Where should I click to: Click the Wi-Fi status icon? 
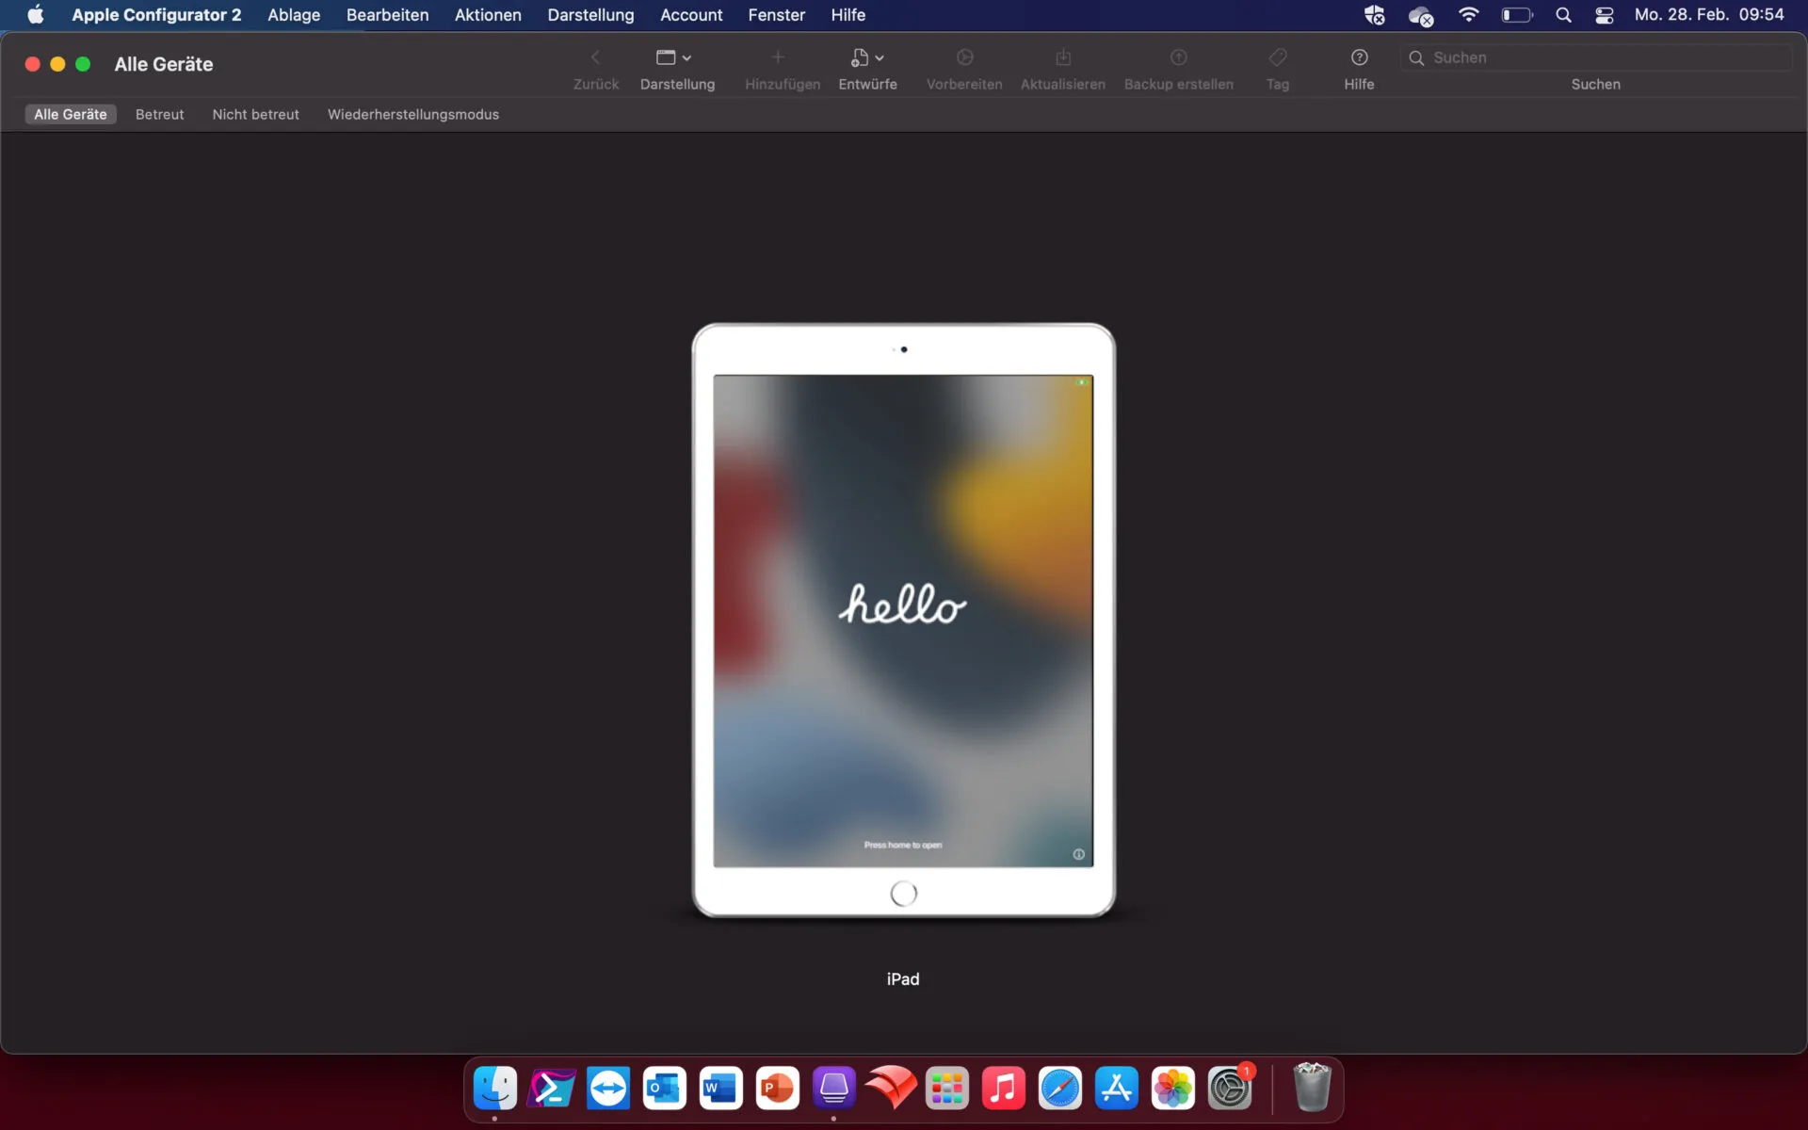point(1468,15)
